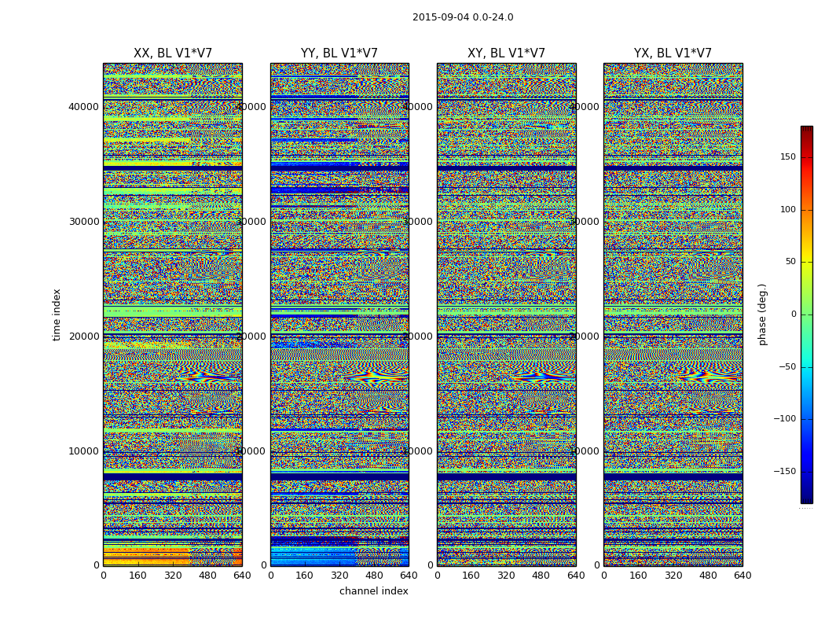Click the 150 tick on the colorbar

tap(788, 156)
